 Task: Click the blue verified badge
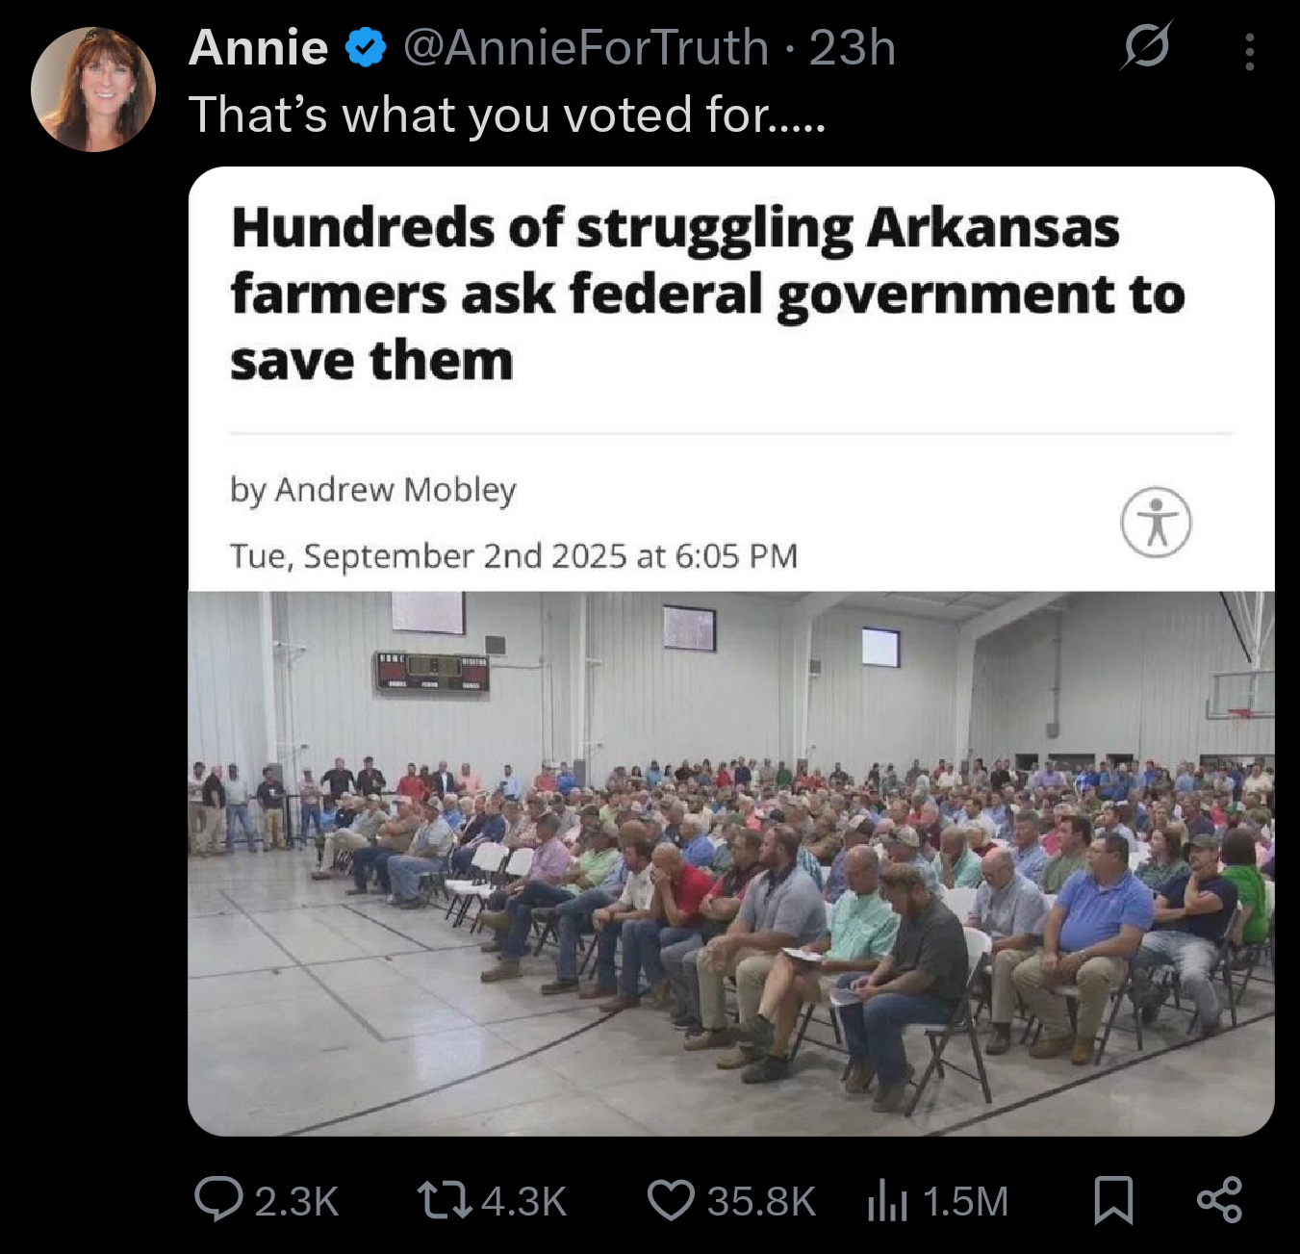[x=366, y=47]
